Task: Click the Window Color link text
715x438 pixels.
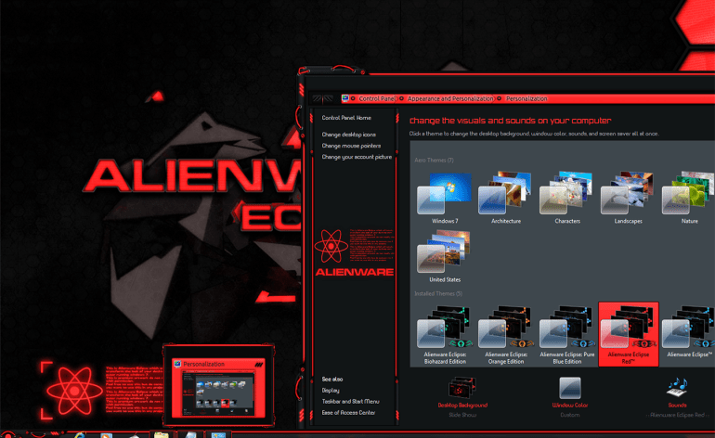Action: 570,406
